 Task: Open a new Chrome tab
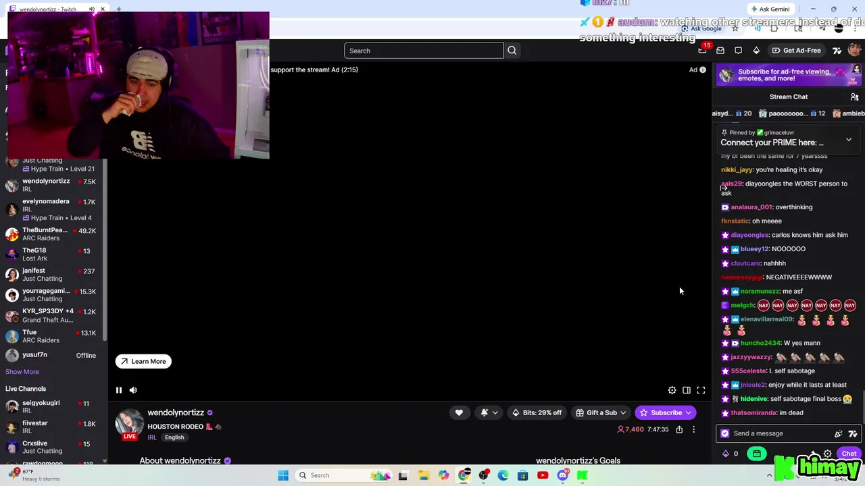click(x=119, y=9)
